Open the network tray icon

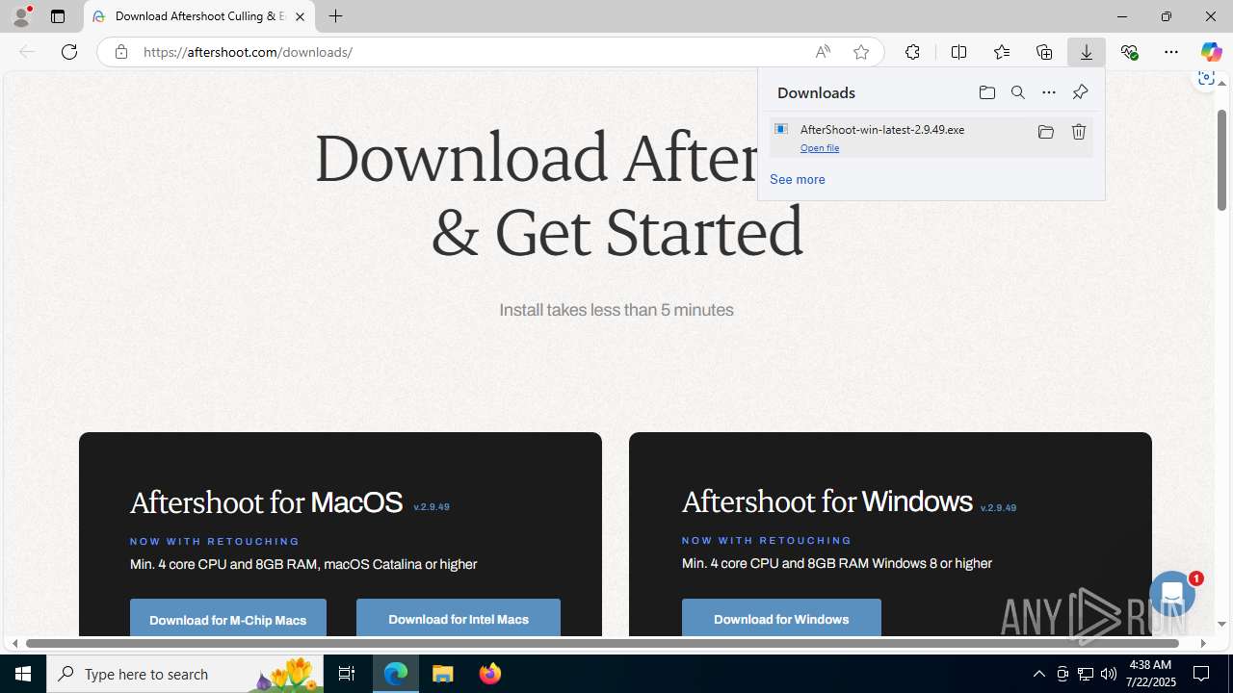pos(1086,674)
